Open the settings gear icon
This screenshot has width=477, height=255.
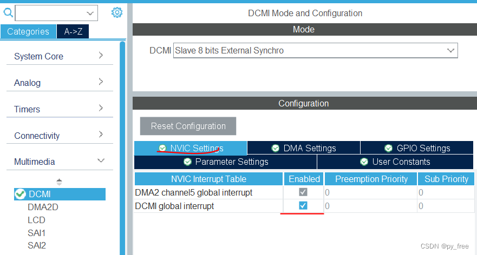117,12
